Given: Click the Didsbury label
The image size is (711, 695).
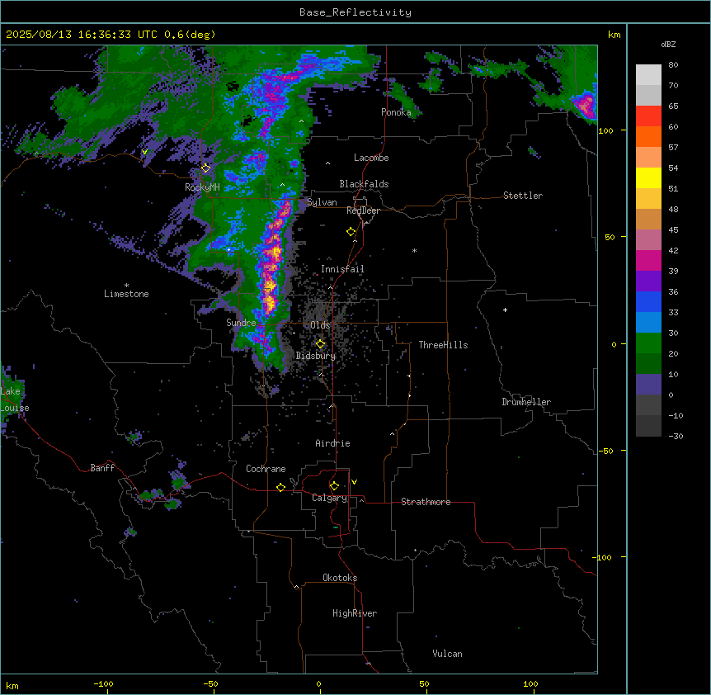Looking at the screenshot, I should tap(316, 356).
